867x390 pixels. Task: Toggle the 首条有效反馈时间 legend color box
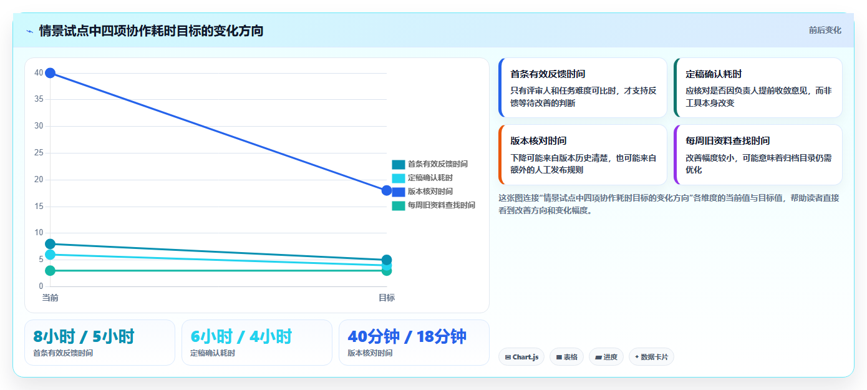(x=399, y=164)
